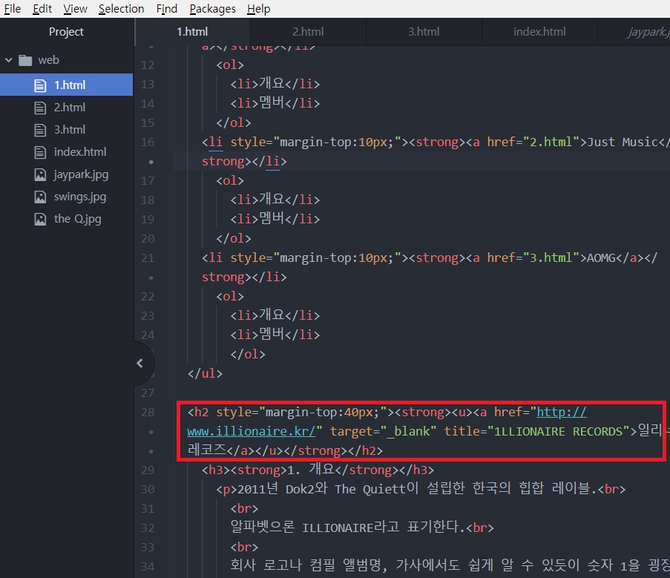Click the AOMG text on line 21
The height and width of the screenshot is (578, 670).
(601, 258)
